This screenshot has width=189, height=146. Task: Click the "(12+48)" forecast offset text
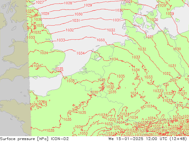(x=178, y=139)
